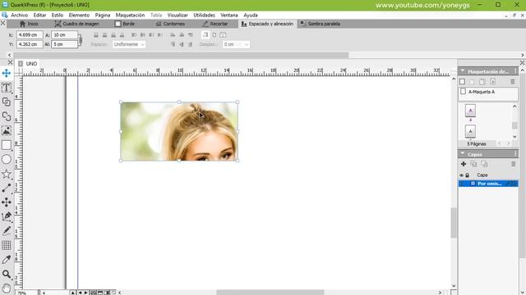Select the Pan hand tool
This screenshot has width=526, height=295.
point(7,288)
